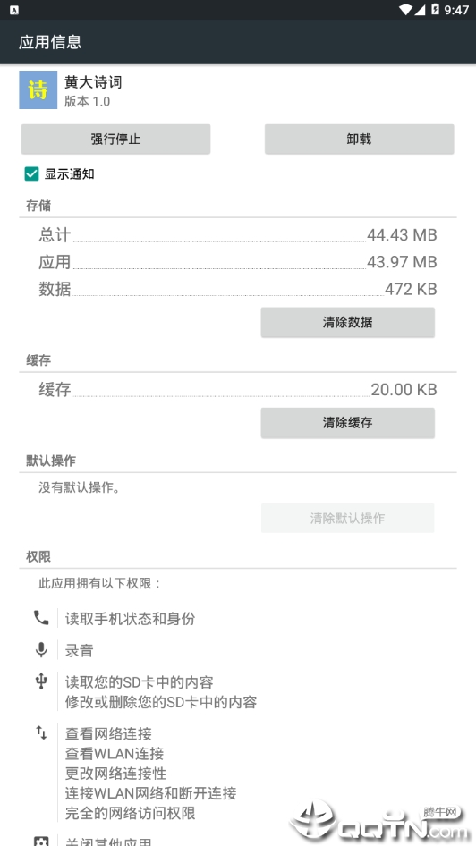The width and height of the screenshot is (476, 846).
Task: Click the 卸载 button
Action: pyautogui.click(x=359, y=140)
